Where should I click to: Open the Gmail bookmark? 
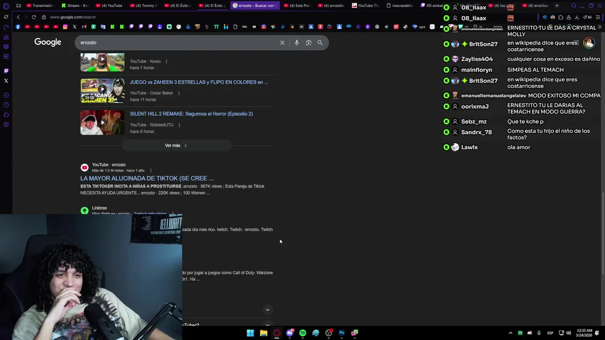(x=84, y=27)
